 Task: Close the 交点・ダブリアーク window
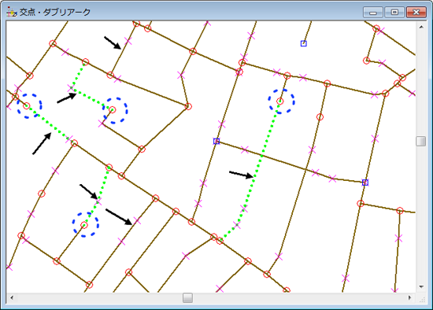pyautogui.click(x=416, y=13)
